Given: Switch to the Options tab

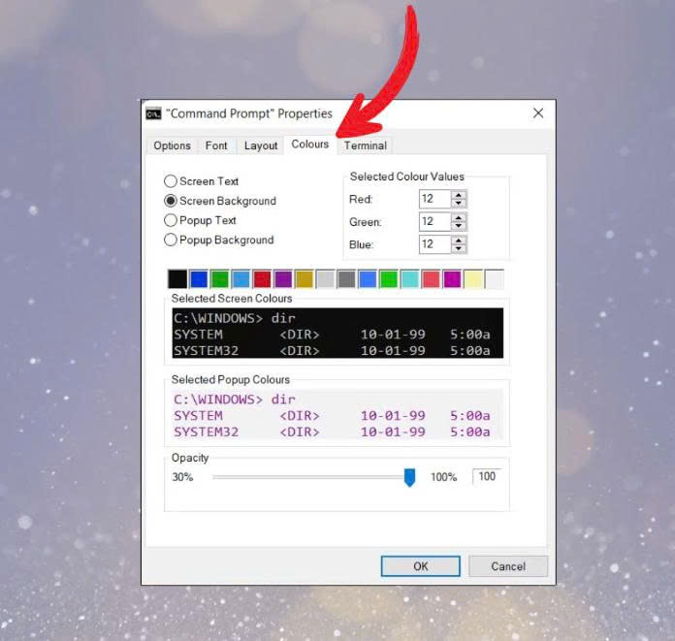Looking at the screenshot, I should pos(172,145).
